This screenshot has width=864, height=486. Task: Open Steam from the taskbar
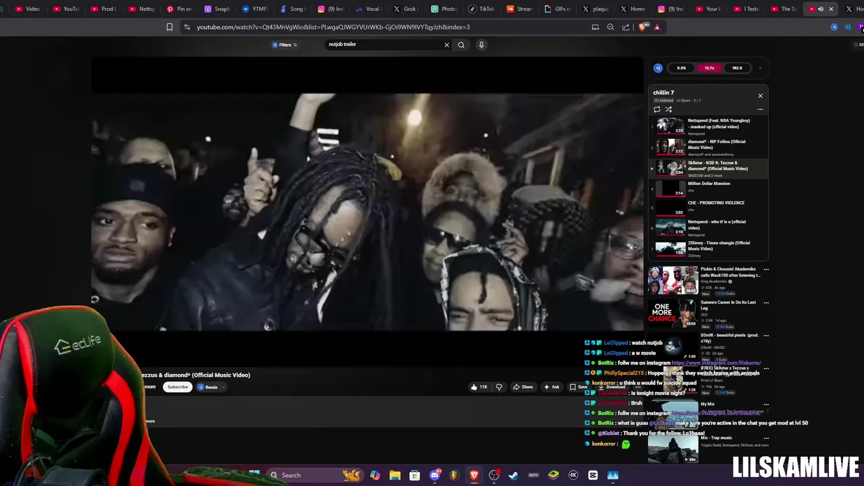coord(514,475)
